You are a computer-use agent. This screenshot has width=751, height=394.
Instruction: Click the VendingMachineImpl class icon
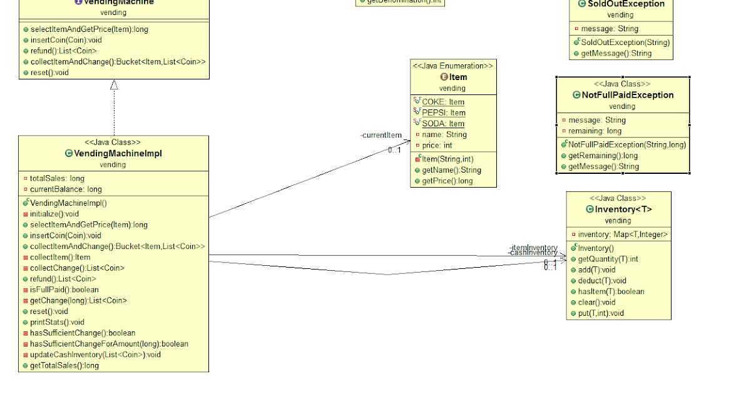pos(69,153)
